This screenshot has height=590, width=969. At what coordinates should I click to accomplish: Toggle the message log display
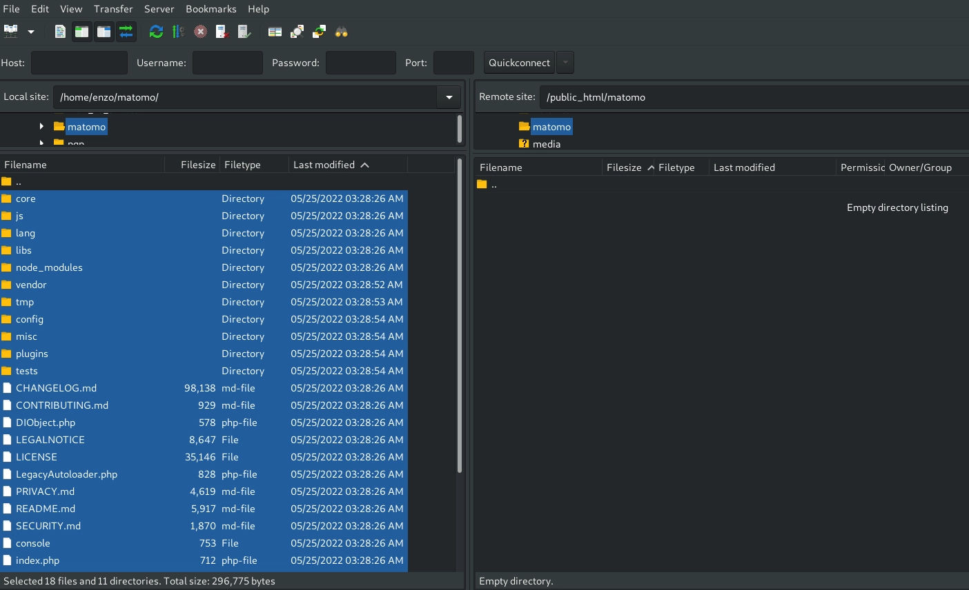click(60, 32)
